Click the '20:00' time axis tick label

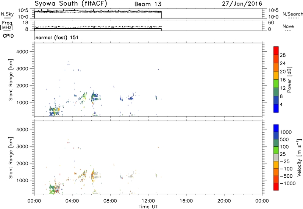coord(224,201)
